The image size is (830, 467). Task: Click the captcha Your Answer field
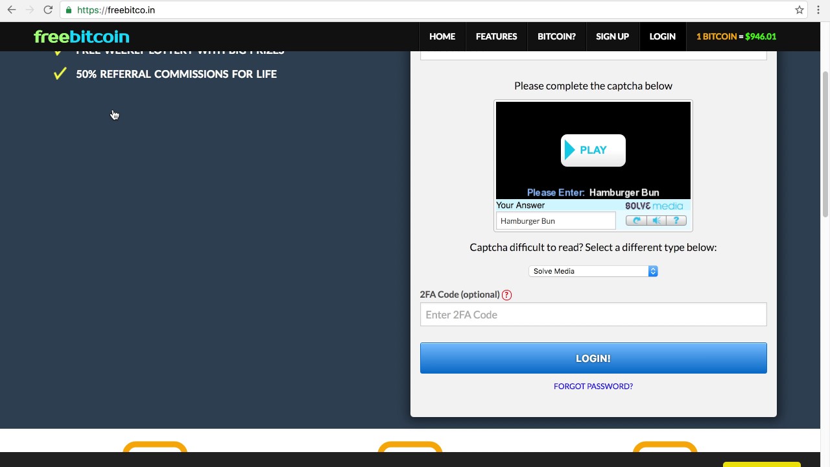[x=555, y=221]
